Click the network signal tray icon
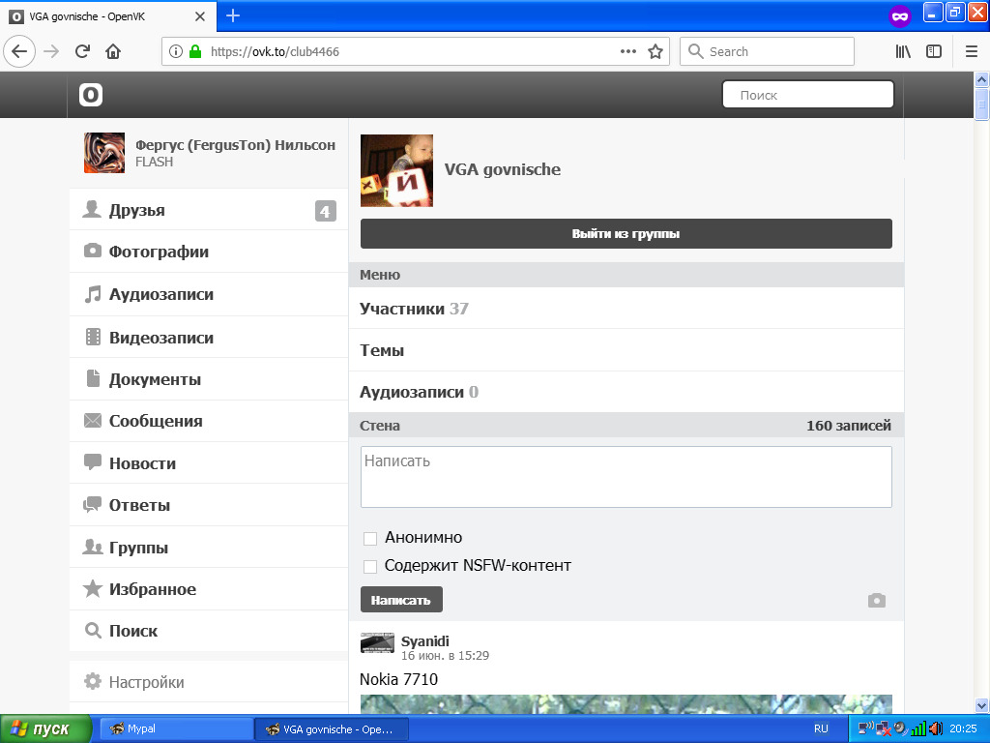 tap(918, 729)
